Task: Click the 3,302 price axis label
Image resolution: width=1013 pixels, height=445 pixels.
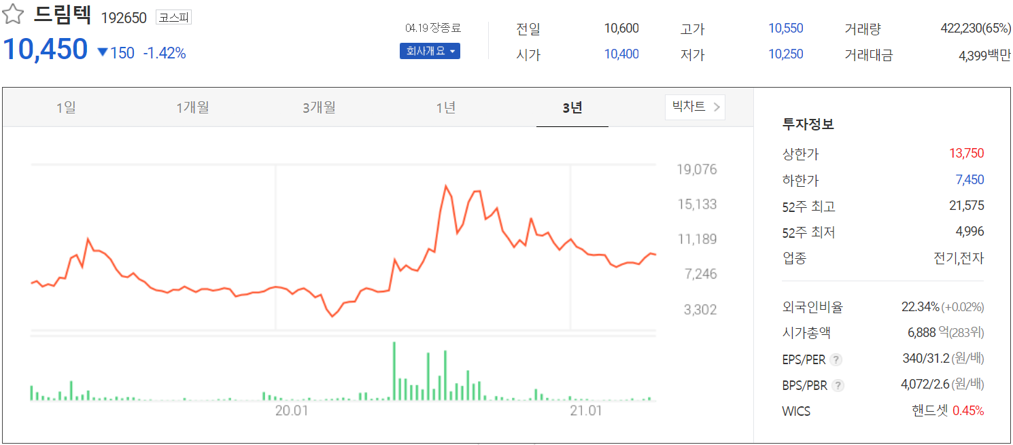Action: pyautogui.click(x=701, y=310)
